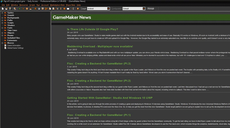Click the Sounds folder icon
Screen dimensions: 230x128
pos(5,15)
